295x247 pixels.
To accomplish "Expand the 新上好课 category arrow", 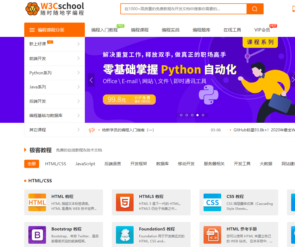I will (79, 44).
